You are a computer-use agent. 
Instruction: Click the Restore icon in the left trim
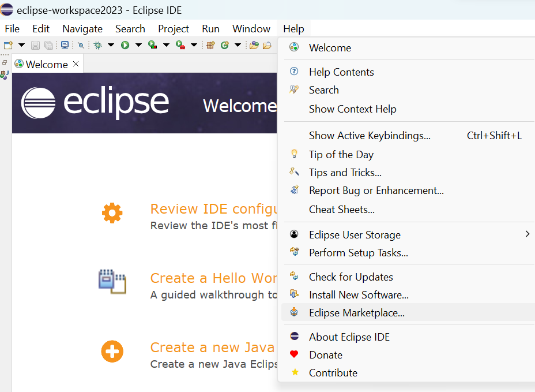[x=5, y=62]
